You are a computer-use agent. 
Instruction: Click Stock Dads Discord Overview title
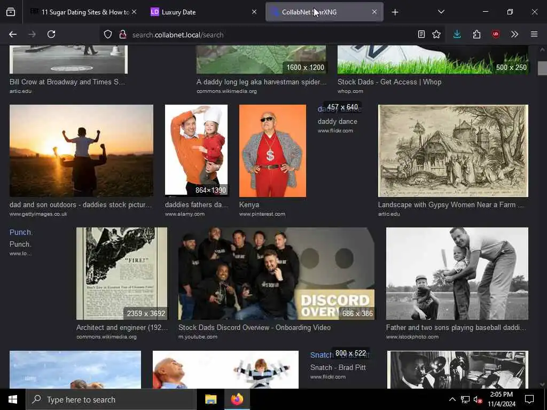pyautogui.click(x=254, y=327)
